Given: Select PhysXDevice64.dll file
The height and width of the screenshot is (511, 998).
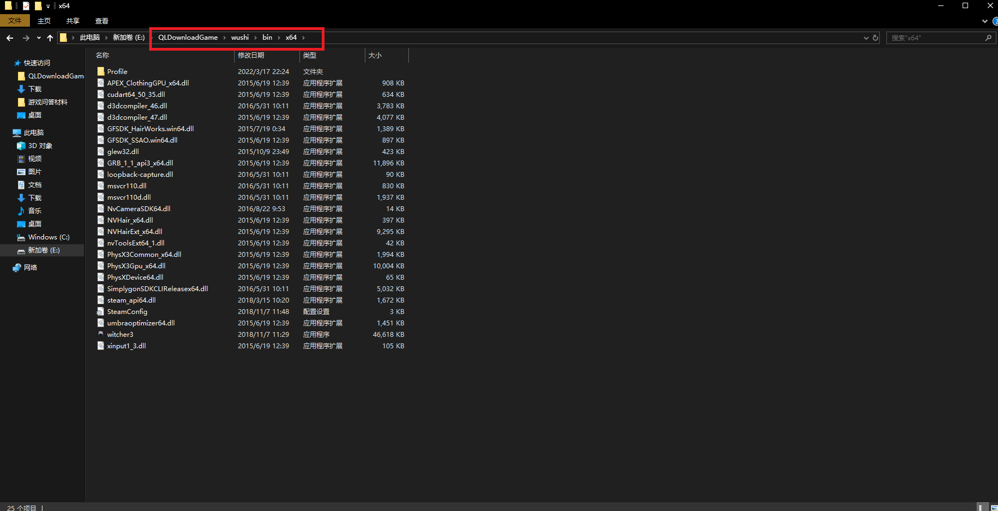Looking at the screenshot, I should coord(135,277).
